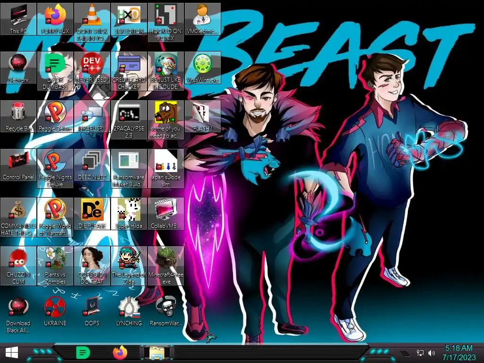Open the Ransomware Maker Build... shortcut

129,169
